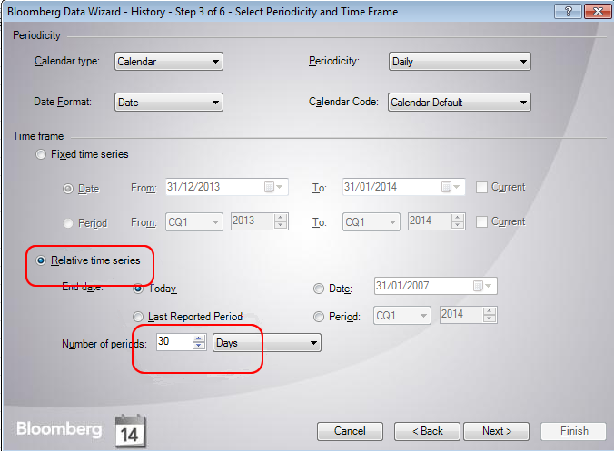Click the From year field 2013
The width and height of the screenshot is (614, 451).
[253, 221]
